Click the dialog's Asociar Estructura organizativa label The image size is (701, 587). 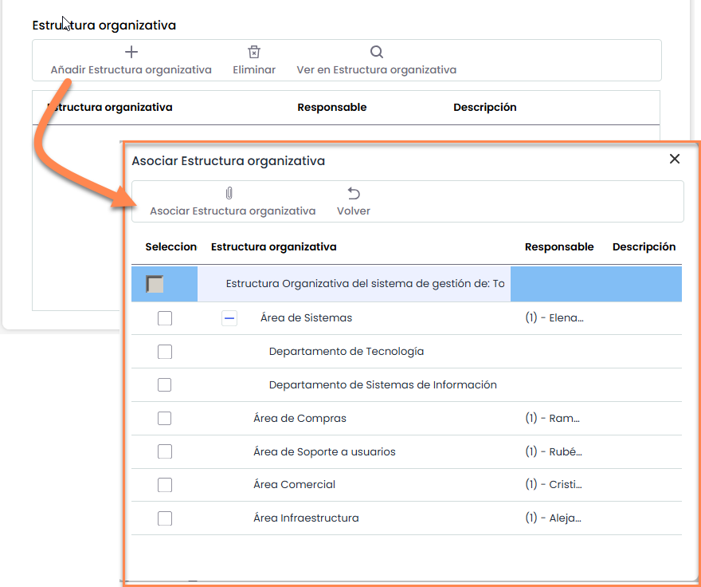tap(233, 211)
